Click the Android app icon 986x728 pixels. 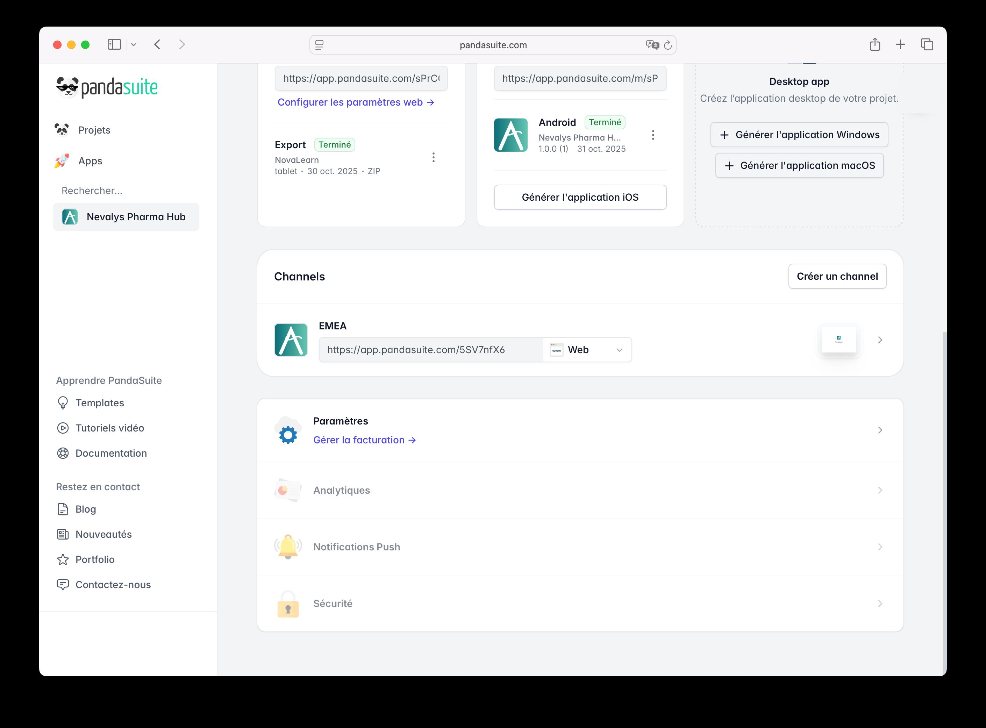point(510,135)
